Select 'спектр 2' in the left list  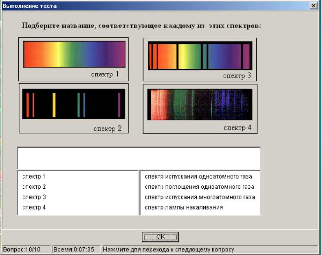tap(34, 187)
